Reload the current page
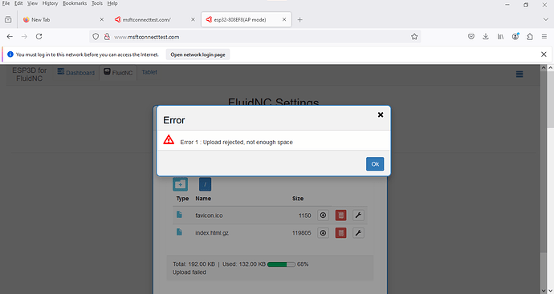Screen dimensions: 554x294 (x=39, y=36)
